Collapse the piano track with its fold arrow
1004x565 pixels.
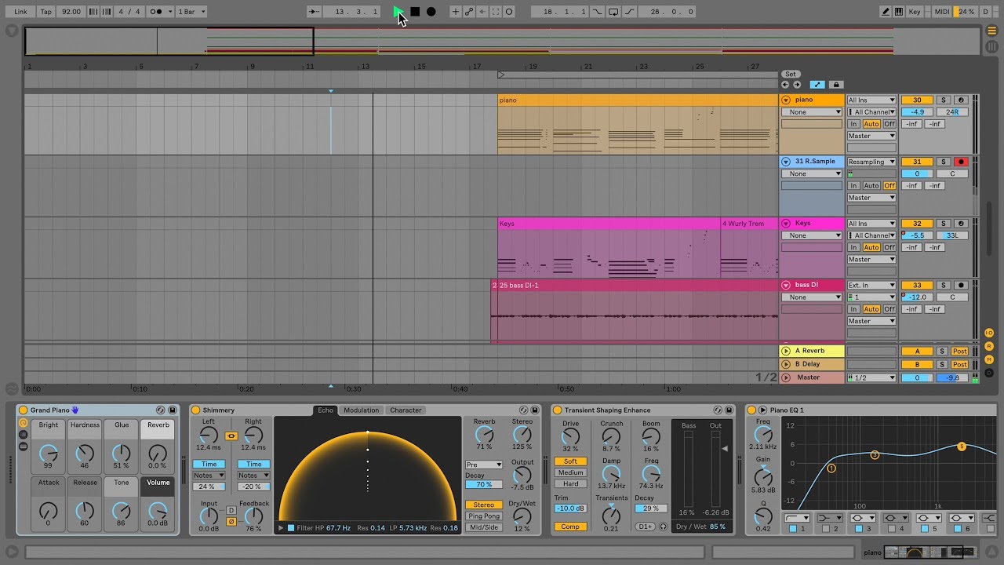[786, 100]
